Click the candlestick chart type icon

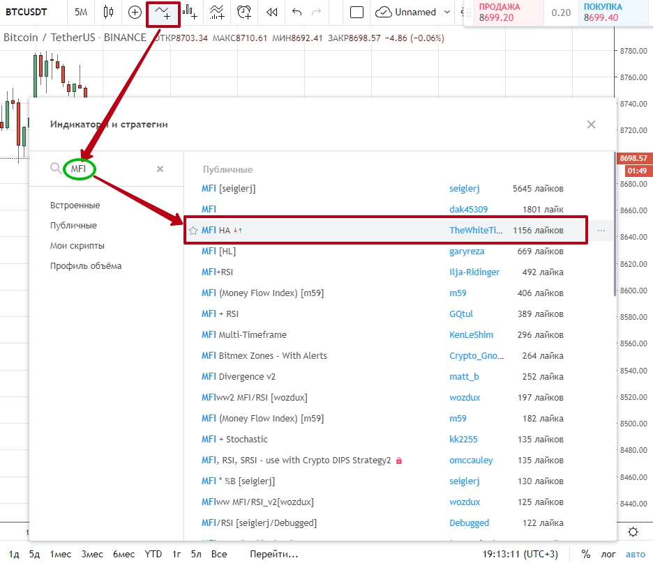[108, 12]
